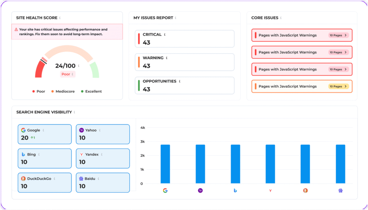This screenshot has height=210, width=368.
Task: Expand the orange JavaScript Warnings row chevron
Action: (x=346, y=87)
